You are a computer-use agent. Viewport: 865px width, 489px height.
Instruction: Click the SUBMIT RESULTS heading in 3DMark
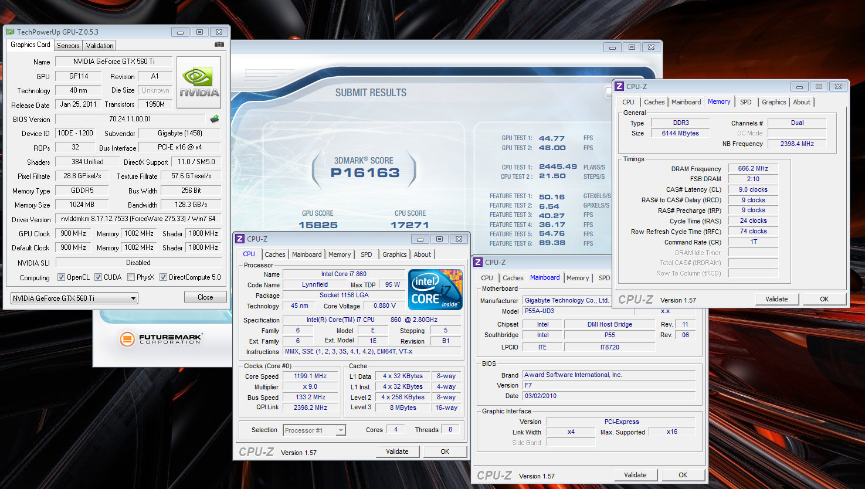coord(371,93)
